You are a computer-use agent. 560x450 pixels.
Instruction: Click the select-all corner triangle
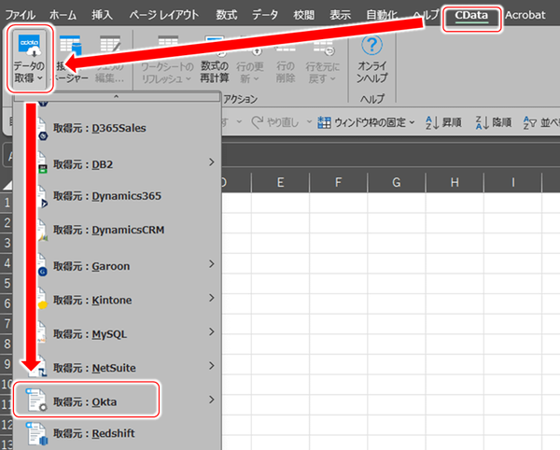[7, 185]
